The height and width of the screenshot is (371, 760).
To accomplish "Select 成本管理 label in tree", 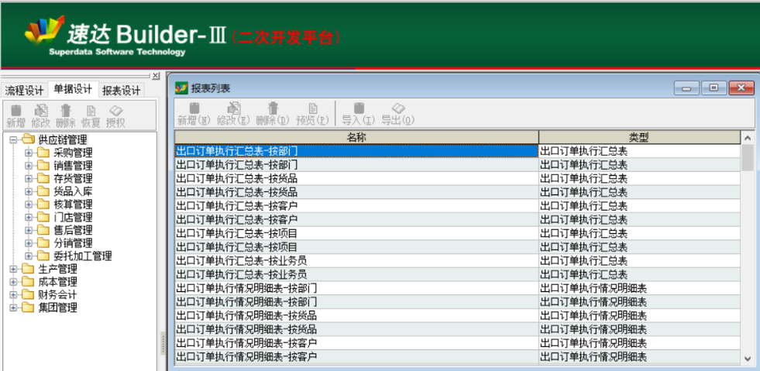I will pos(57,281).
